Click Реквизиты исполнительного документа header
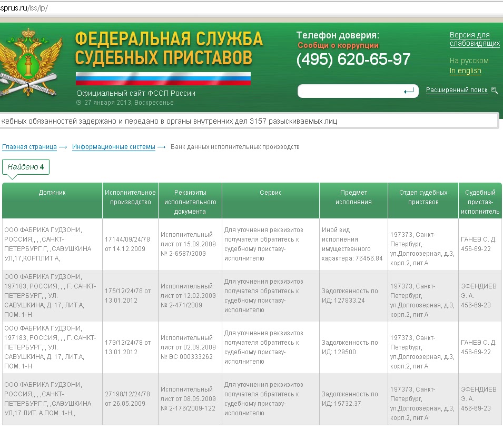This screenshot has height=430, width=503. coord(190,201)
